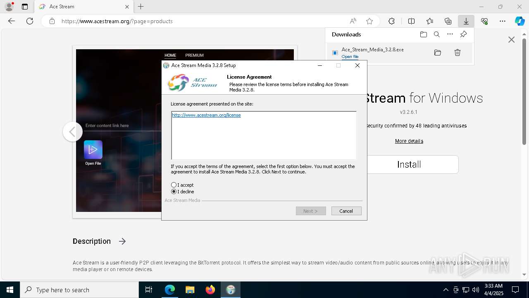Image resolution: width=529 pixels, height=298 pixels.
Task: Open the network tray icon
Action: (x=465, y=290)
